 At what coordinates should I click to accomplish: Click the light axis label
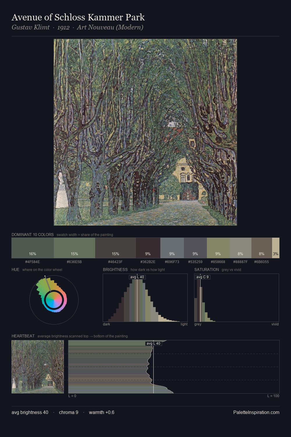[184, 324]
